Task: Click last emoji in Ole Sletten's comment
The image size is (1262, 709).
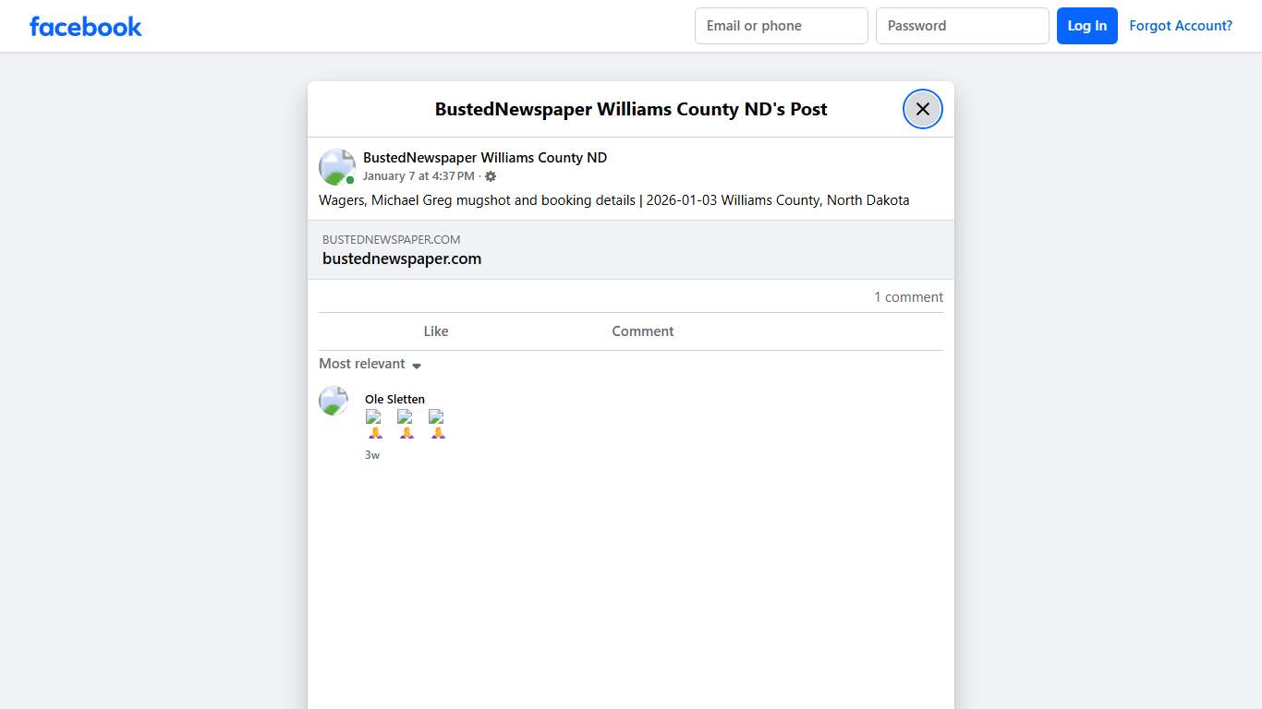Action: [437, 425]
